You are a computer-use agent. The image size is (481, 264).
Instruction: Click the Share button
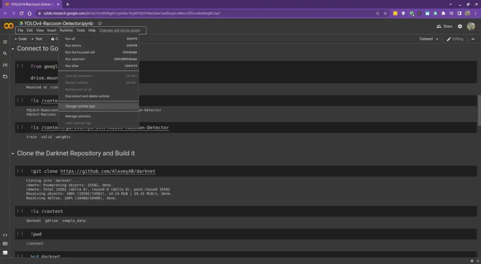[444, 26]
